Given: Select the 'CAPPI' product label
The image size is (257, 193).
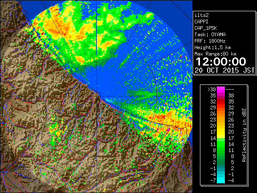Looking at the screenshot, I should (x=201, y=22).
